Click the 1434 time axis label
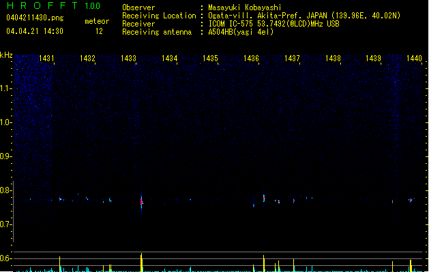 point(169,58)
